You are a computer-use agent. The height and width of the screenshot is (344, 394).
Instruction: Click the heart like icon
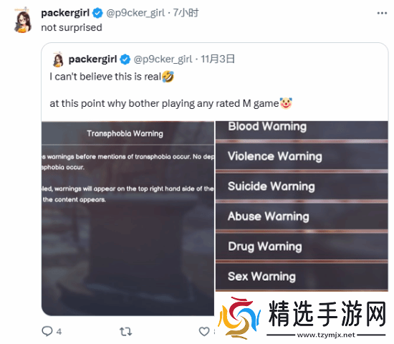coord(204,331)
